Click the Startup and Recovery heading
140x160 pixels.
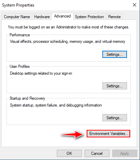[x=27, y=98]
